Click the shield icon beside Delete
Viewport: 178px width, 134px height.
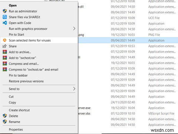[x=5, y=116]
